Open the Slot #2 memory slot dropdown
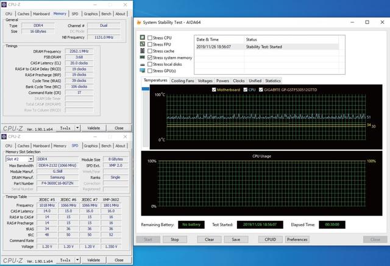Viewport: 390px width, 266px height. pyautogui.click(x=30, y=159)
